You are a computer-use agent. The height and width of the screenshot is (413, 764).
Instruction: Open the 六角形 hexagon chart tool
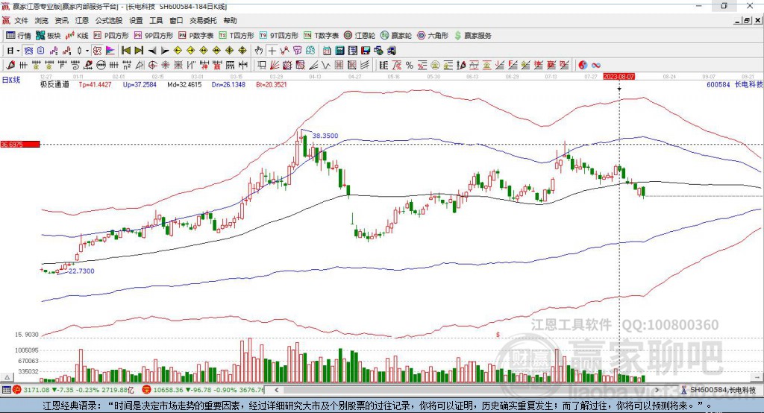click(433, 36)
